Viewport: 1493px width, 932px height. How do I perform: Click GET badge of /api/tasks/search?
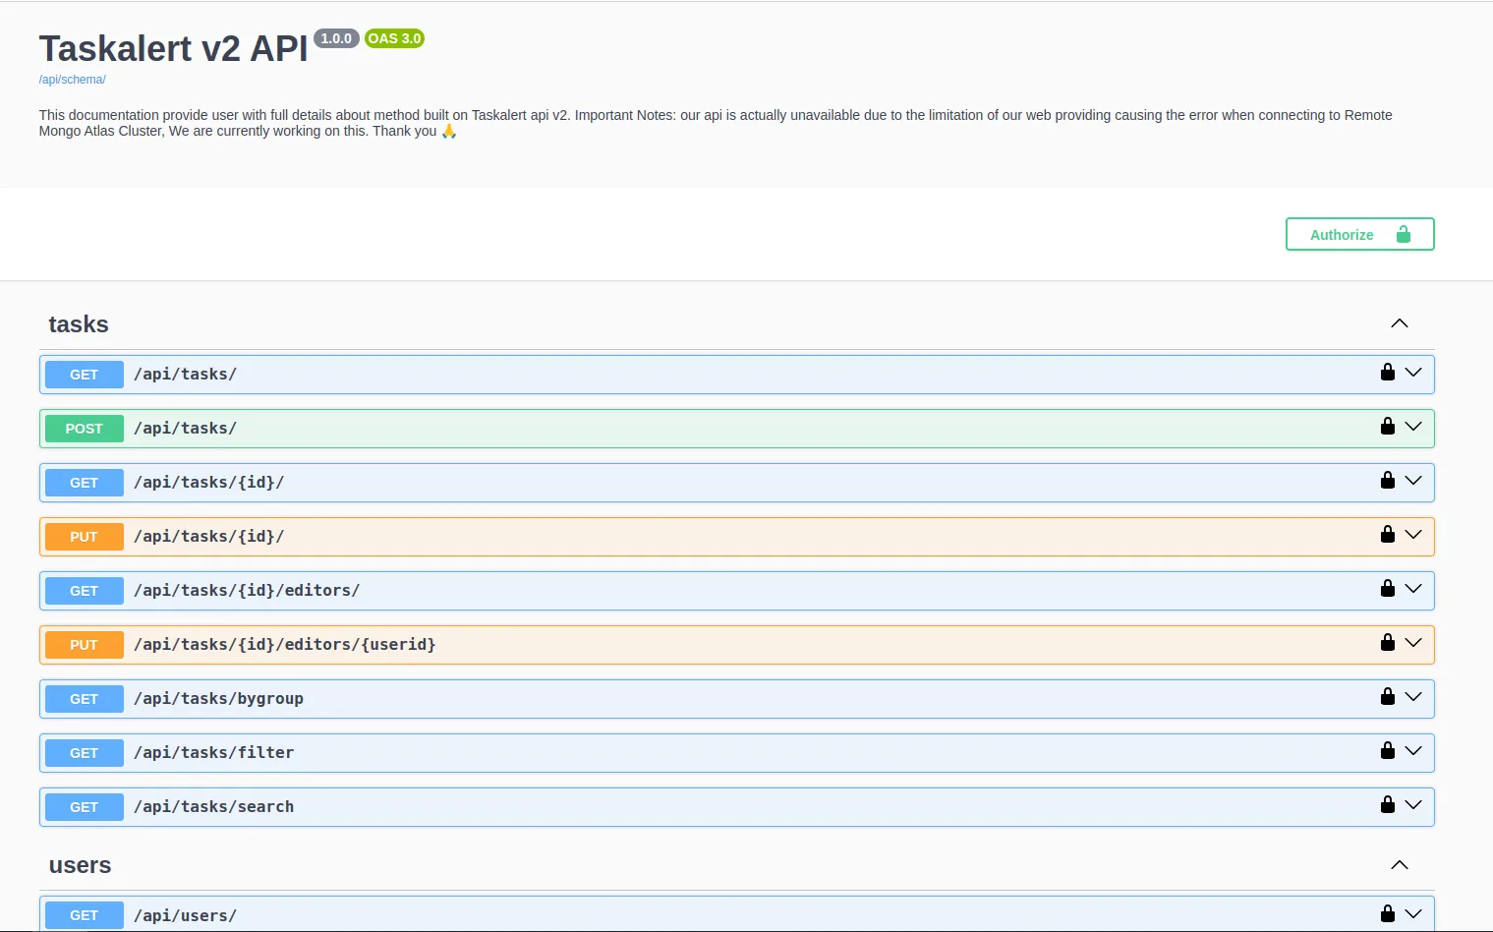click(85, 807)
